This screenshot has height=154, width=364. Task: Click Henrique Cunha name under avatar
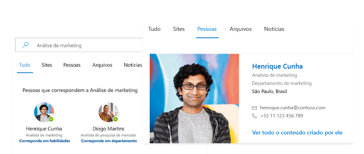click(x=44, y=129)
